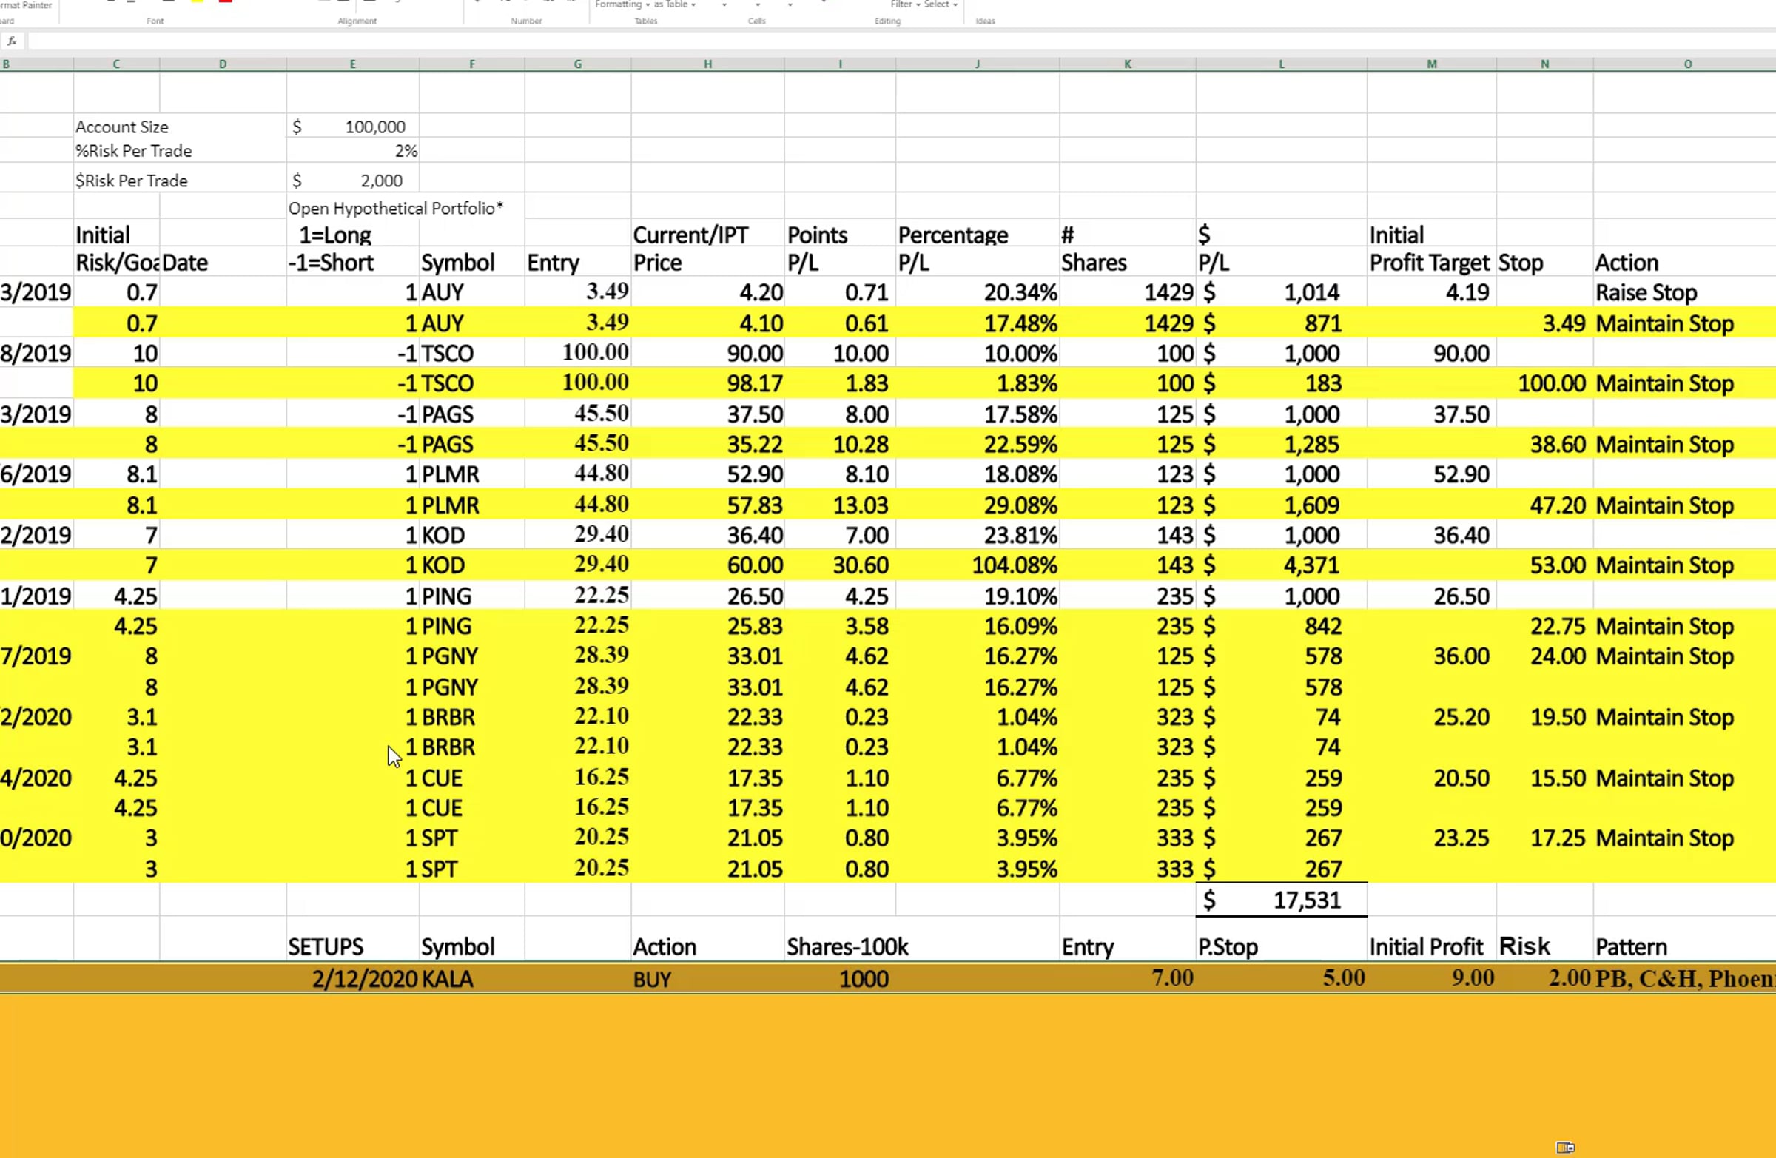Select column C header
Image resolution: width=1776 pixels, height=1158 pixels.
point(116,64)
